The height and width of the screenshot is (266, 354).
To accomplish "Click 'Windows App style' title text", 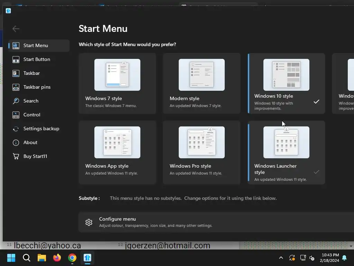I will tap(107, 166).
